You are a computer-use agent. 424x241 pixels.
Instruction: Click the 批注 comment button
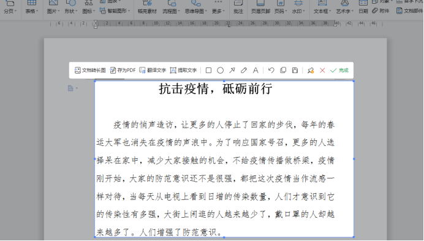[238, 7]
